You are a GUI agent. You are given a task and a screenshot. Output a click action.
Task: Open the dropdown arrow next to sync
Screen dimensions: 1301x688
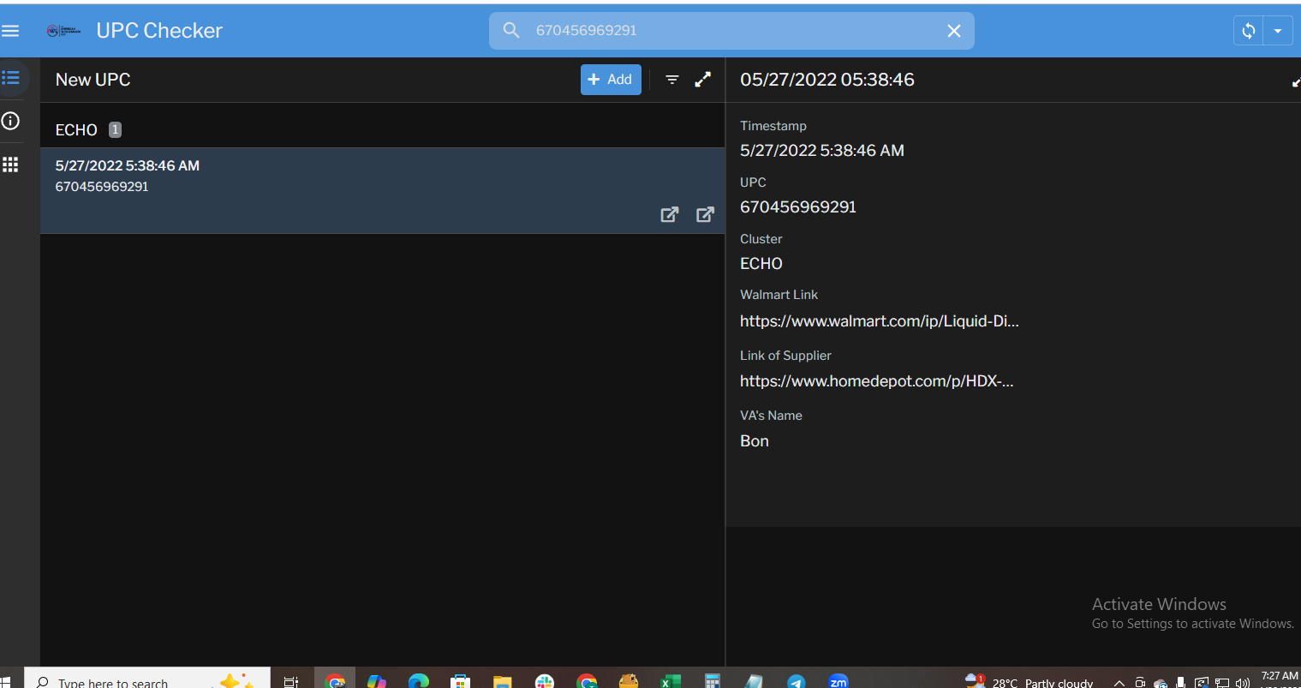(x=1278, y=31)
